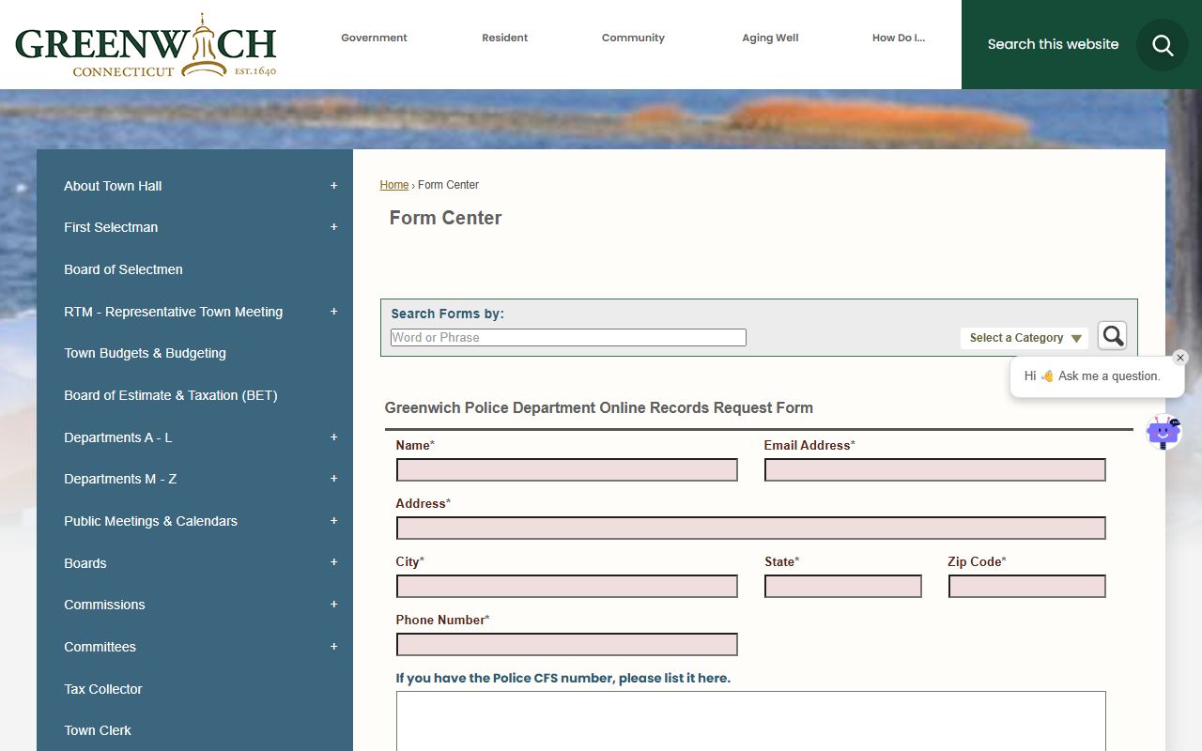1202x751 pixels.
Task: Open the Resident menu
Action: pos(505,38)
